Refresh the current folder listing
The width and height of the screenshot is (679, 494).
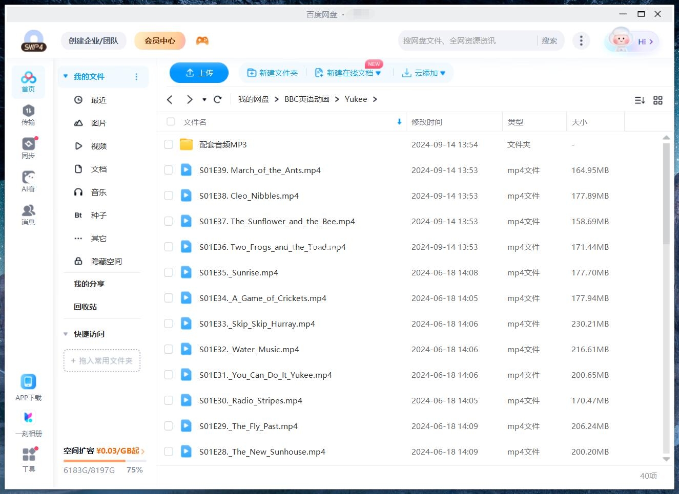(217, 99)
